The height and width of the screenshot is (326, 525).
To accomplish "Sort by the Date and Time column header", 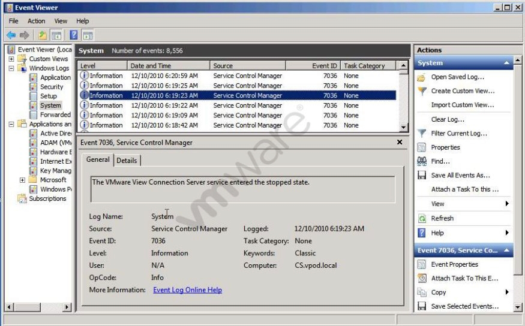I will (x=169, y=66).
